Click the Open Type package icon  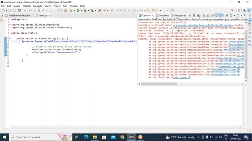[x=100, y=11]
